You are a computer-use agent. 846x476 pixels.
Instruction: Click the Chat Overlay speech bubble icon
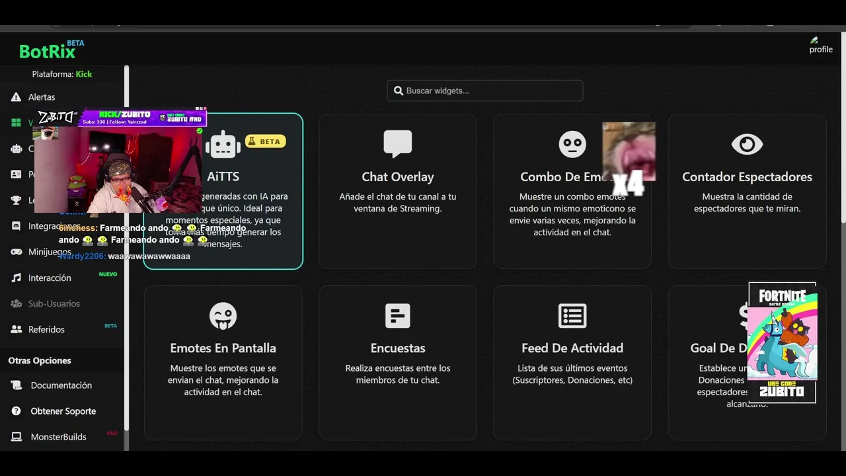point(398,144)
